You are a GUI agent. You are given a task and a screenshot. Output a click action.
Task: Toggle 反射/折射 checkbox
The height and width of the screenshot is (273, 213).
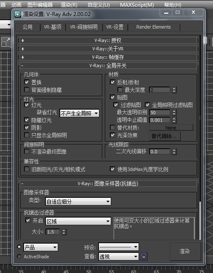click(112, 82)
